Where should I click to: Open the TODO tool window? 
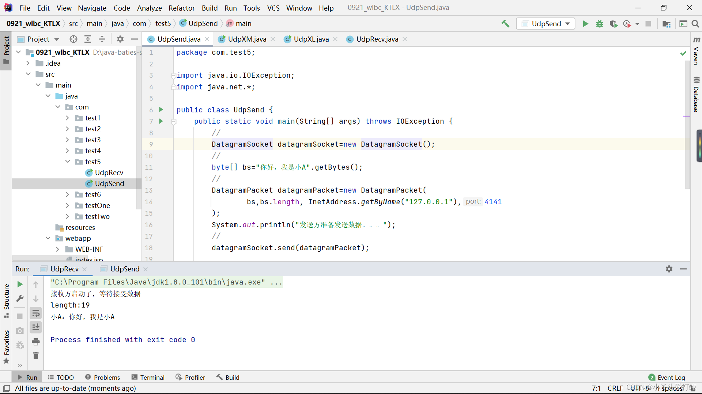61,377
